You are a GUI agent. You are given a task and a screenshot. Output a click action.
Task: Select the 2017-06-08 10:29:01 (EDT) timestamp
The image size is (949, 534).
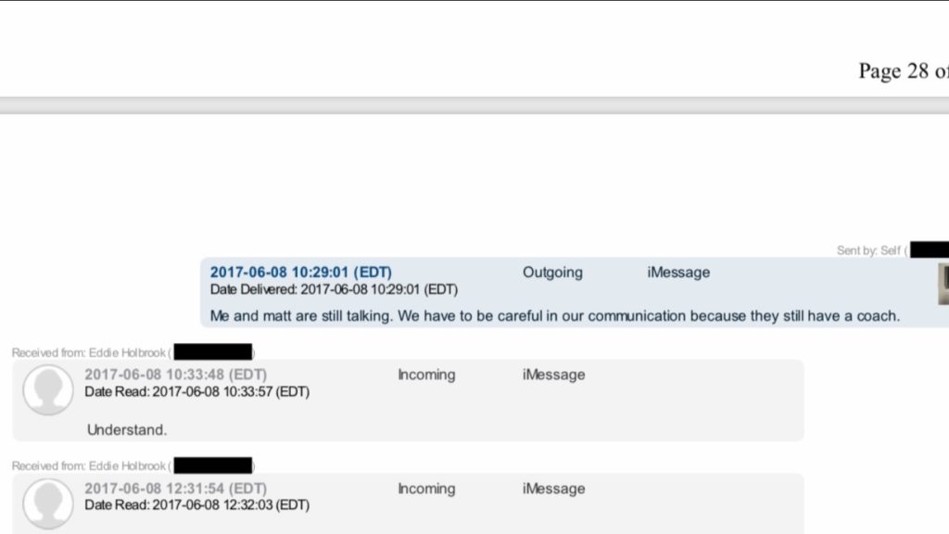(301, 273)
